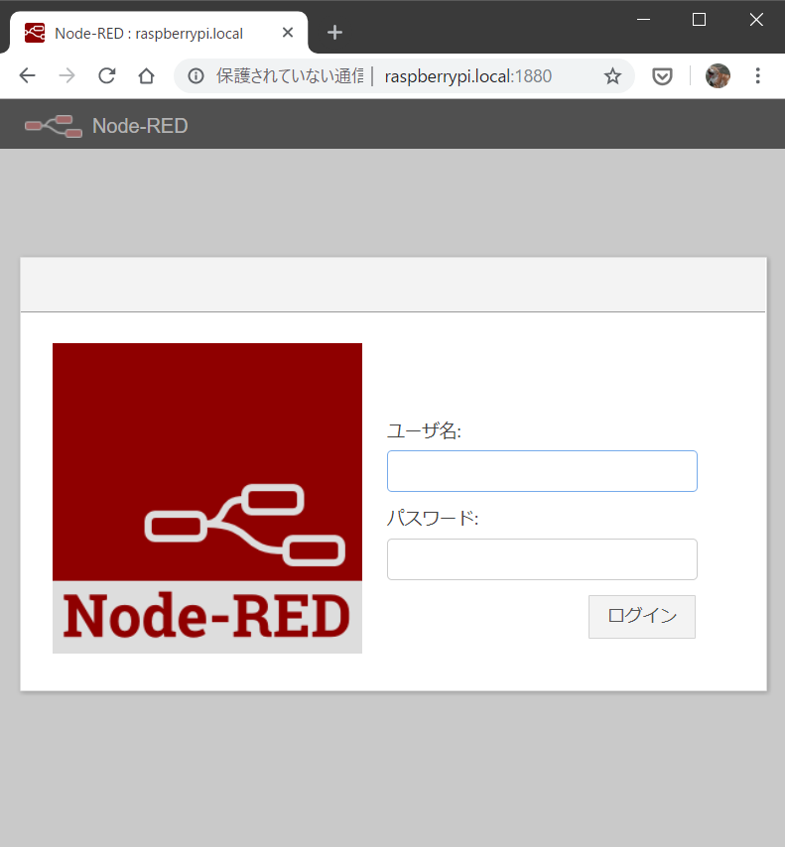
Task: Open the browser home page
Action: point(146,75)
